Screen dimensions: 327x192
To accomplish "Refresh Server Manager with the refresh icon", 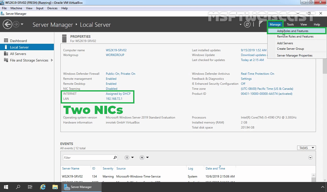I will (x=247, y=24).
